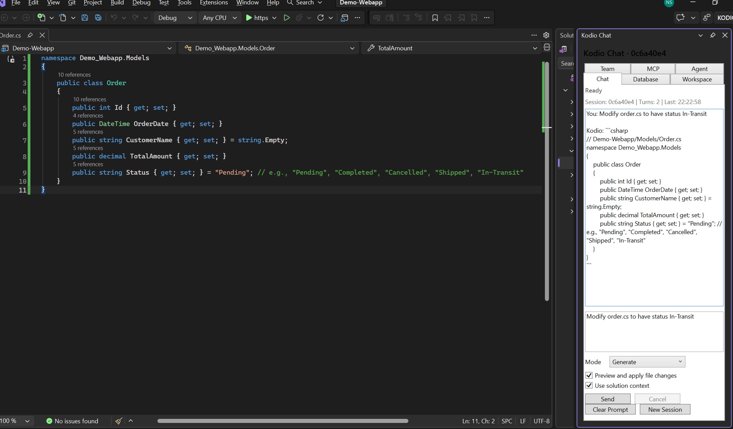Start debugging with https play button
Viewport: 733px width, 429px height.
click(x=257, y=18)
